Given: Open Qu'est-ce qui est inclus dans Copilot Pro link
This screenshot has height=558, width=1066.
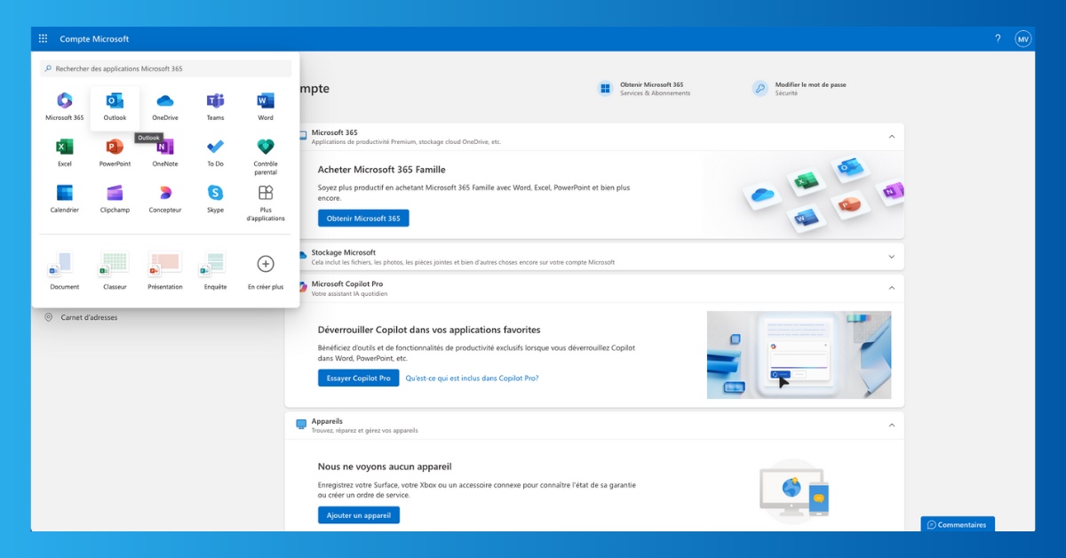Looking at the screenshot, I should 472,378.
